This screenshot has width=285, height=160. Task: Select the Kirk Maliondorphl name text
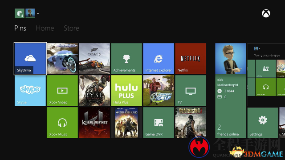click(x=228, y=82)
